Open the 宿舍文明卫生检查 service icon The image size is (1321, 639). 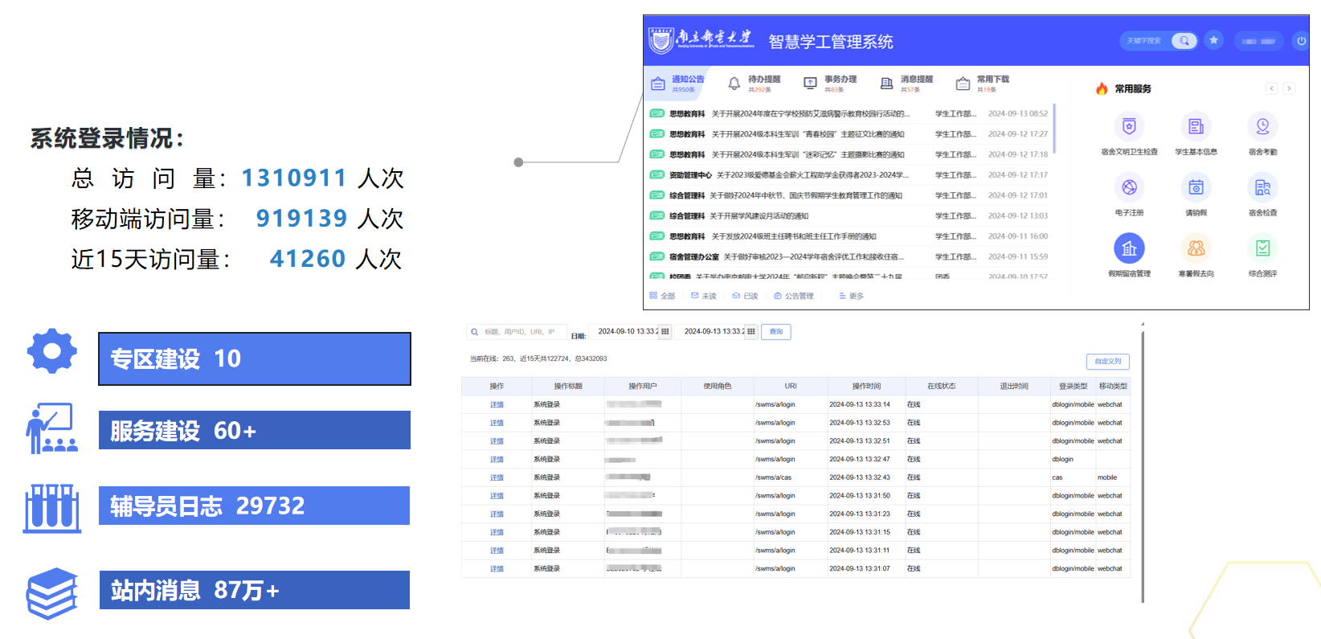click(1129, 126)
